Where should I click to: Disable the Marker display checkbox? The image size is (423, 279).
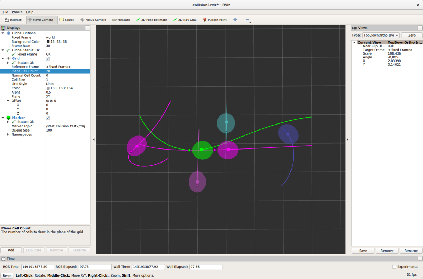[48, 118]
